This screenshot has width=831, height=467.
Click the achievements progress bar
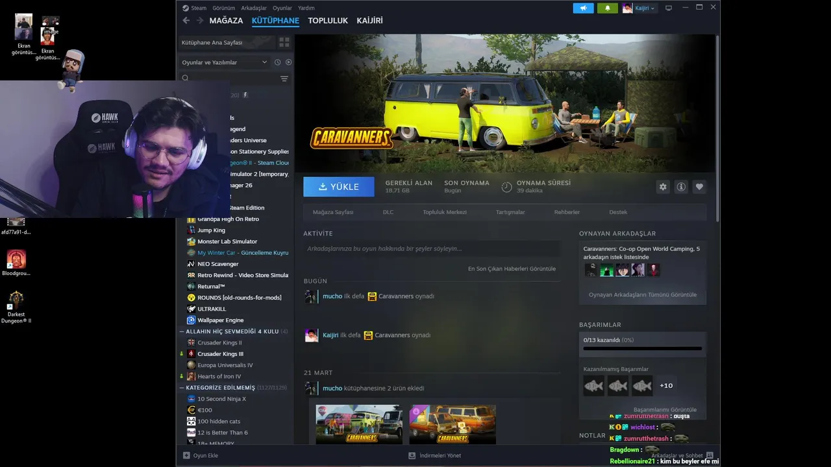click(x=643, y=348)
